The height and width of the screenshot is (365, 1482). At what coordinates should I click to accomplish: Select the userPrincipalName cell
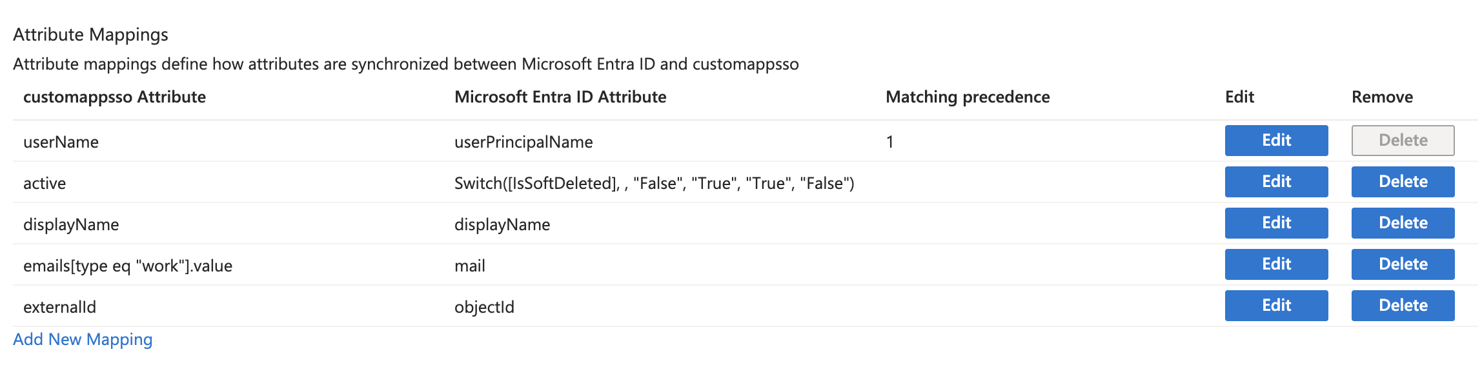tap(523, 142)
